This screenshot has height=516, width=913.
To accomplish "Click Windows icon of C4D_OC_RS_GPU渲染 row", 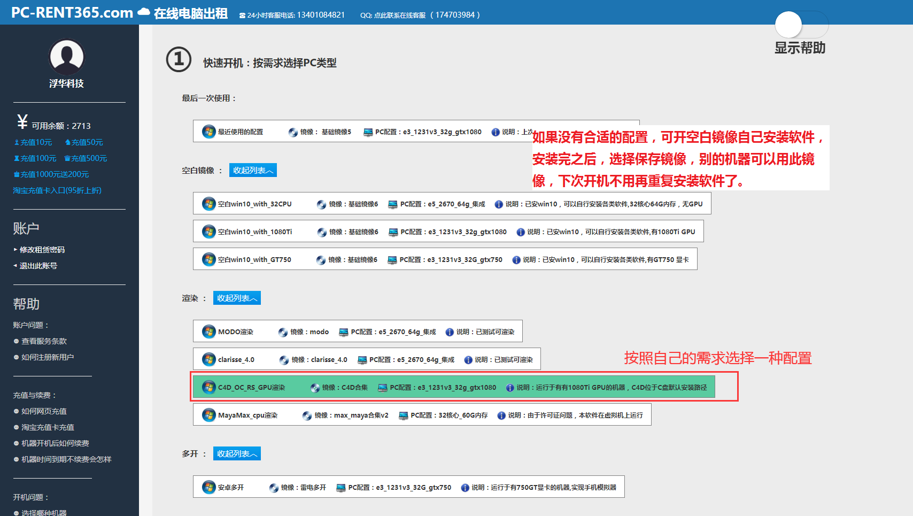I will coord(208,387).
